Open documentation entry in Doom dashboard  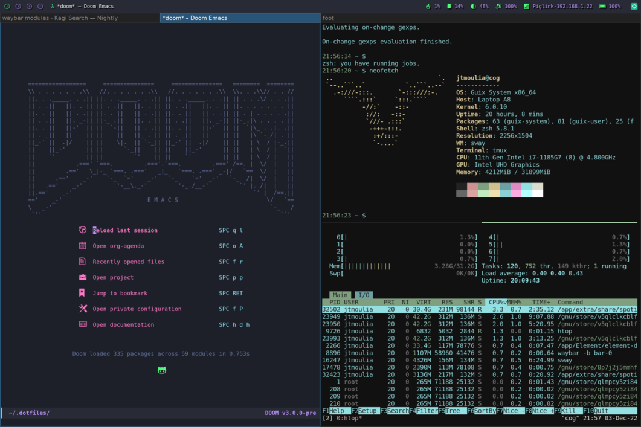tap(123, 324)
